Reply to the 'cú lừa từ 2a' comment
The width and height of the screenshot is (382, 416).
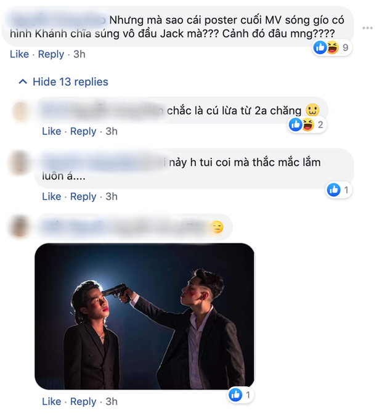(x=83, y=131)
